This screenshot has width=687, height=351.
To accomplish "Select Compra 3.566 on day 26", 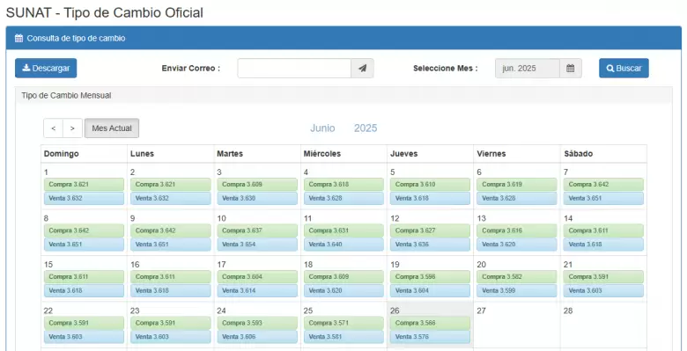I will coord(430,324).
